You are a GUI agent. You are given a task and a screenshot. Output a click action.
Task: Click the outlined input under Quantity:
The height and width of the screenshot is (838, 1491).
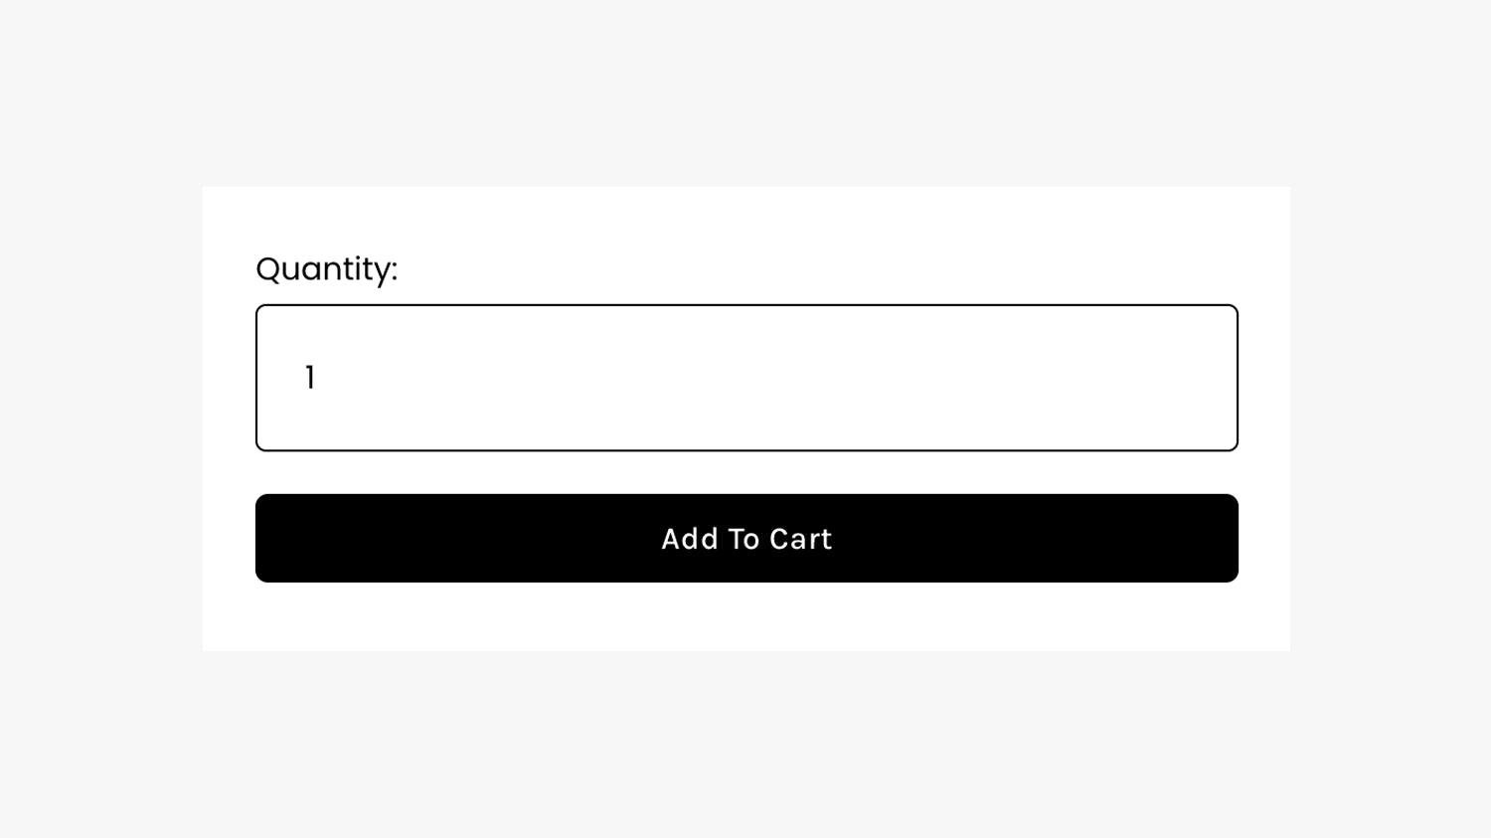click(x=746, y=377)
